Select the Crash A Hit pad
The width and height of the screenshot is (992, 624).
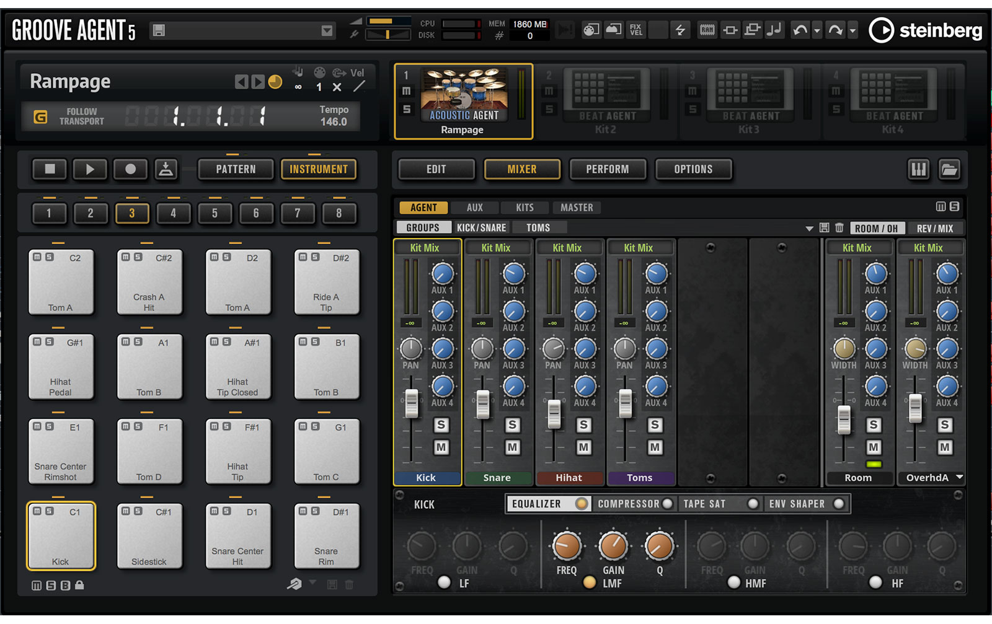point(149,282)
